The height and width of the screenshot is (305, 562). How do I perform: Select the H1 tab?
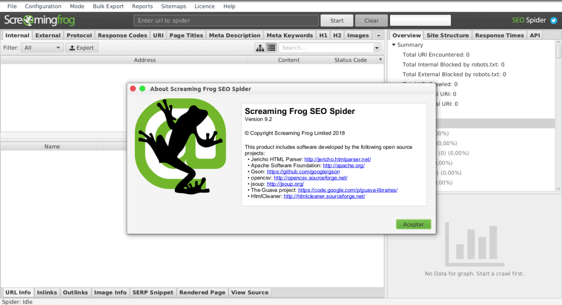tap(323, 35)
